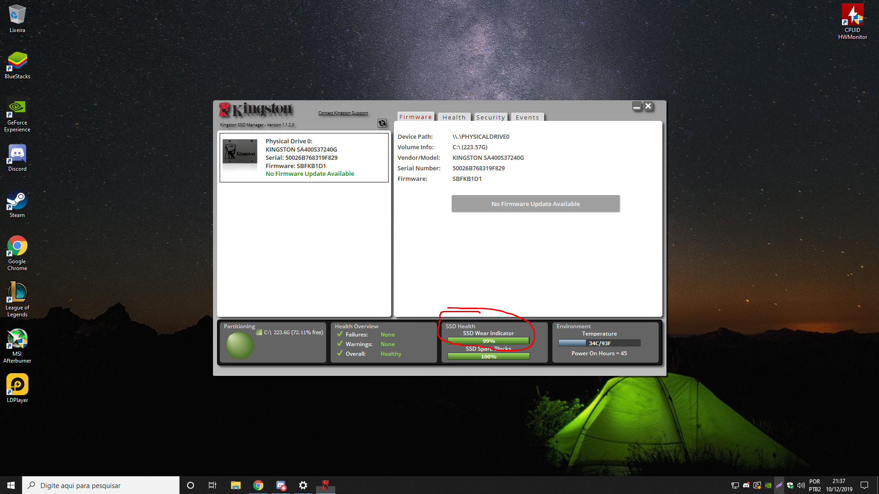This screenshot has width=879, height=494.
Task: Open the Windows Start menu
Action: coord(11,485)
